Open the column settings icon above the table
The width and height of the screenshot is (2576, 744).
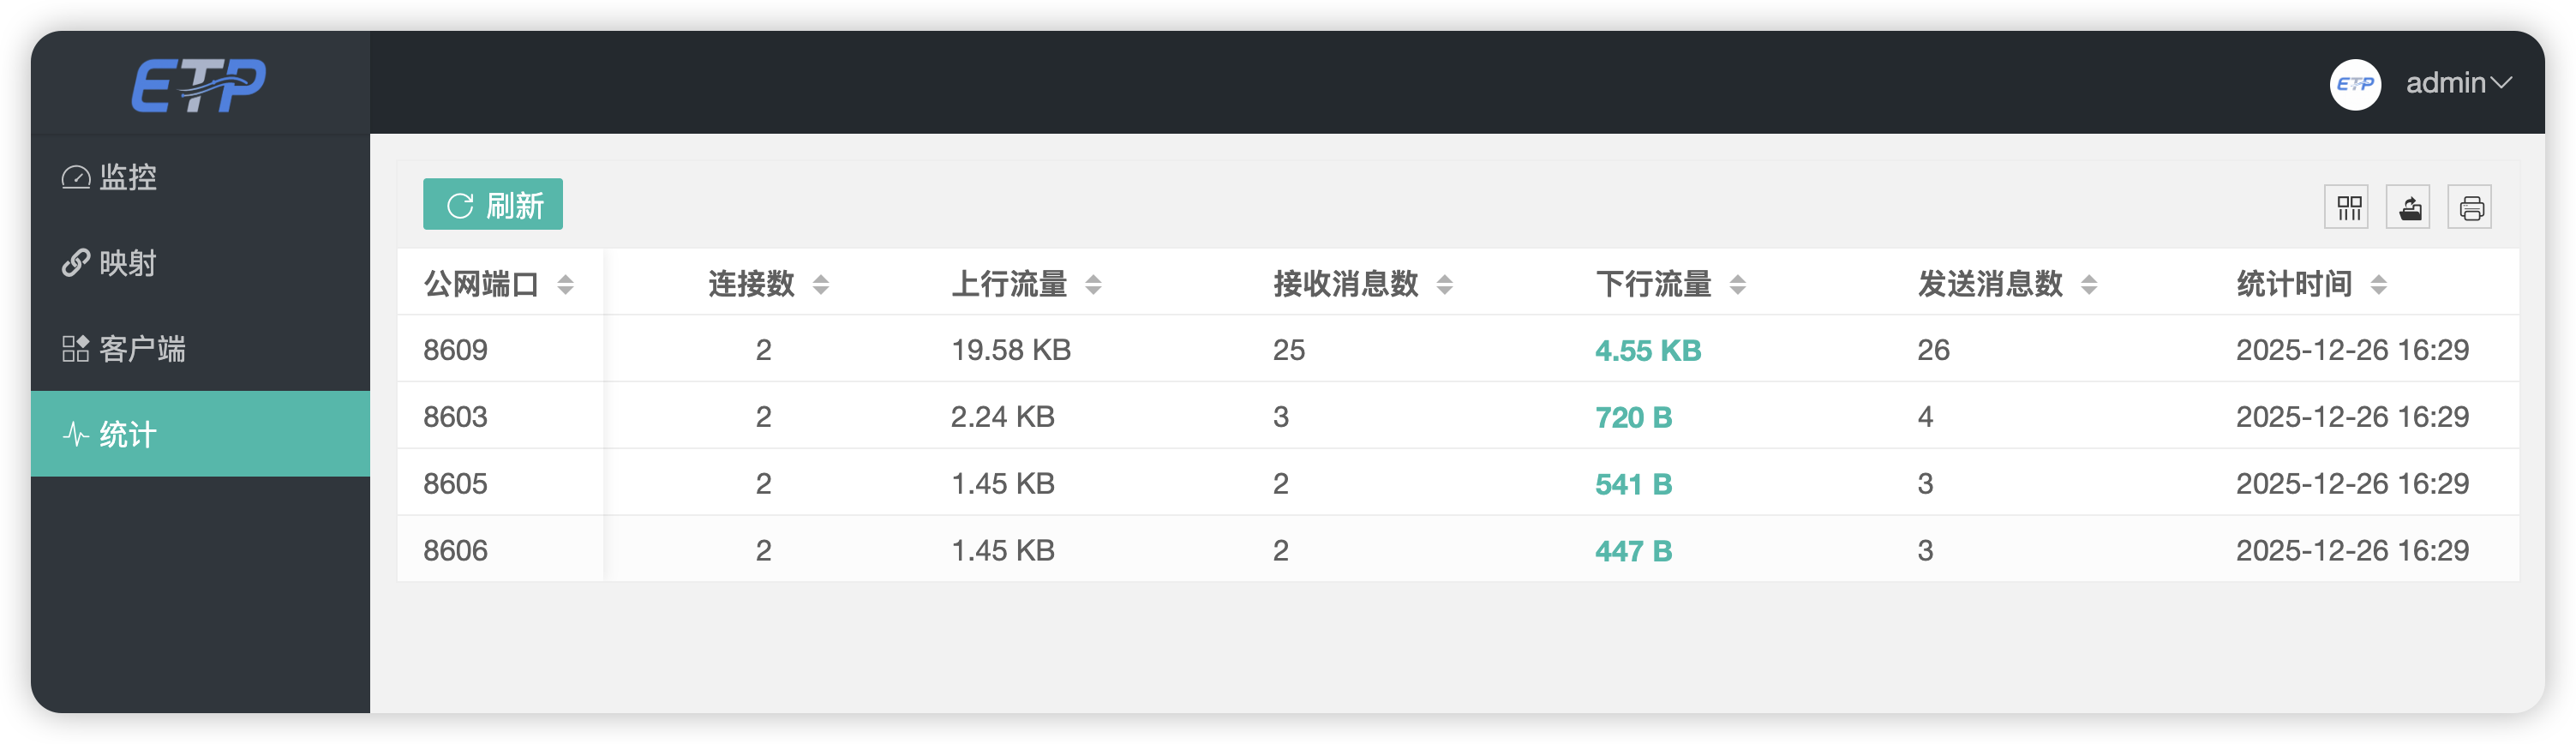(x=2348, y=206)
